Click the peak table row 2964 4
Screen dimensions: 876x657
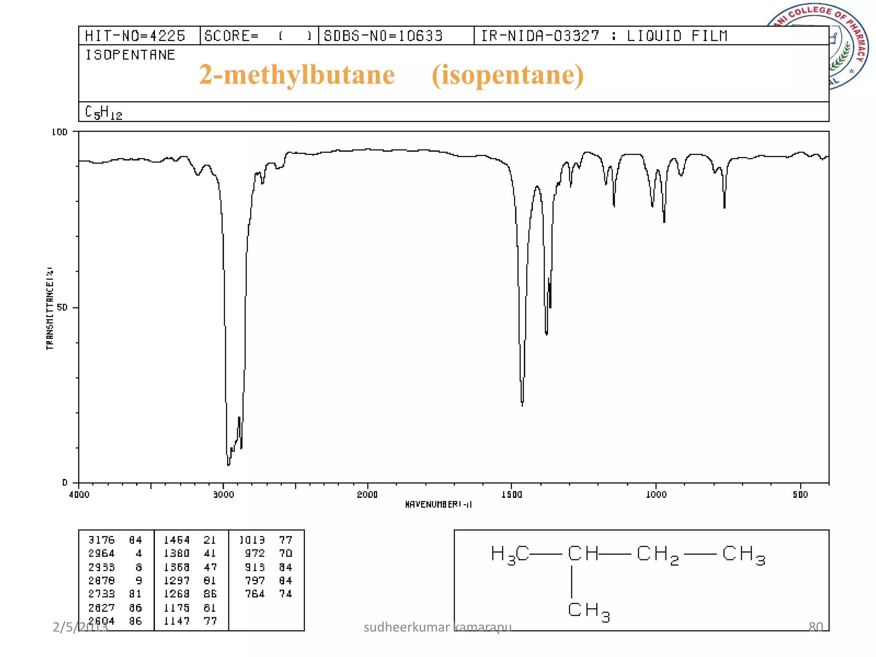point(115,553)
